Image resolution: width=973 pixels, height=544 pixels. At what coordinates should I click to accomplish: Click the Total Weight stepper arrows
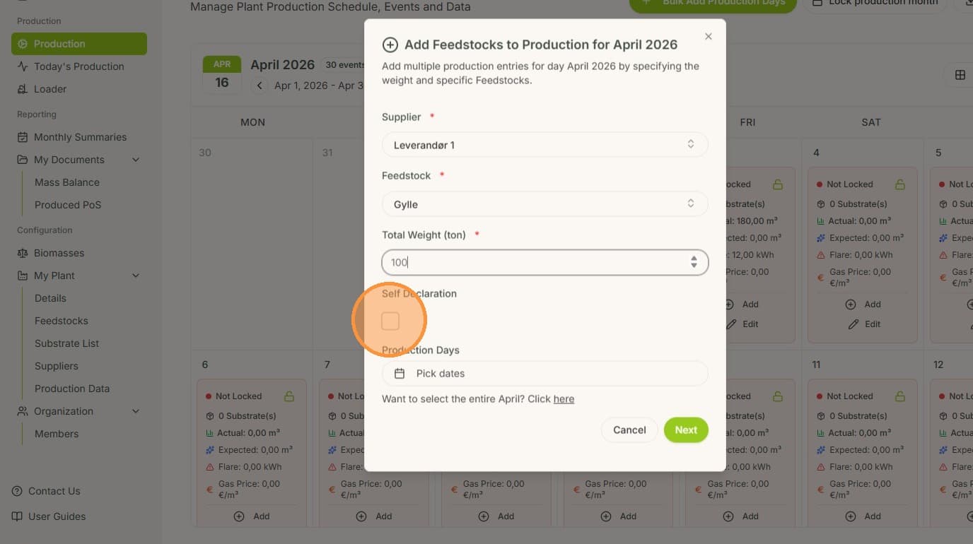694,262
